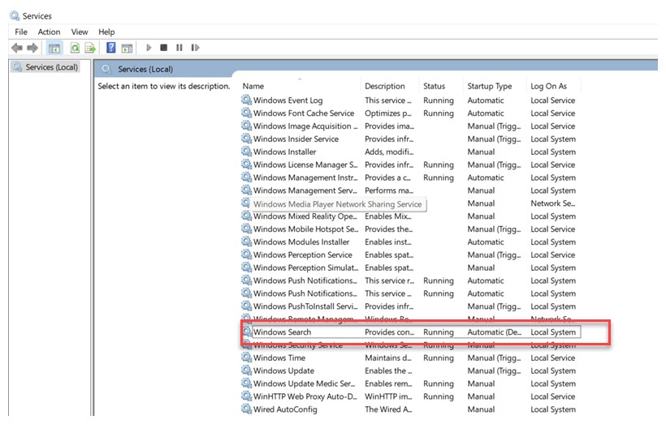Select the Windows License Manager service
666x424 pixels.
click(410, 165)
